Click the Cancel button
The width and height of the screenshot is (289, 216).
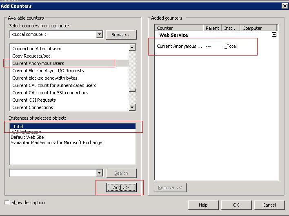pos(269,205)
